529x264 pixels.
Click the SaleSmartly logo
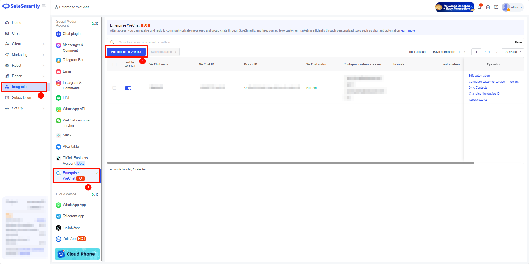pyautogui.click(x=21, y=6)
